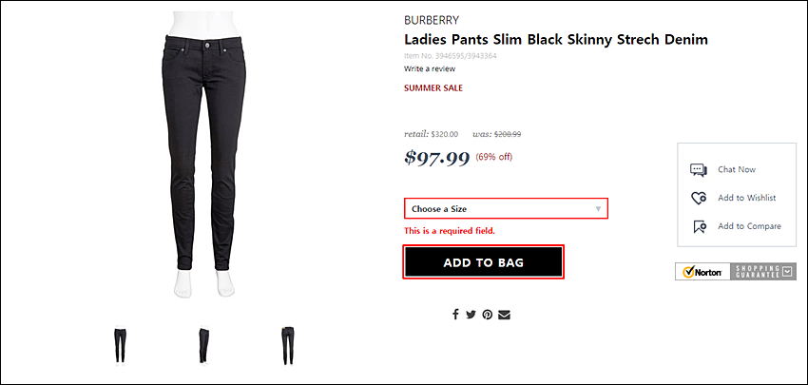Click the Add to Wishlist text link

[x=746, y=198]
